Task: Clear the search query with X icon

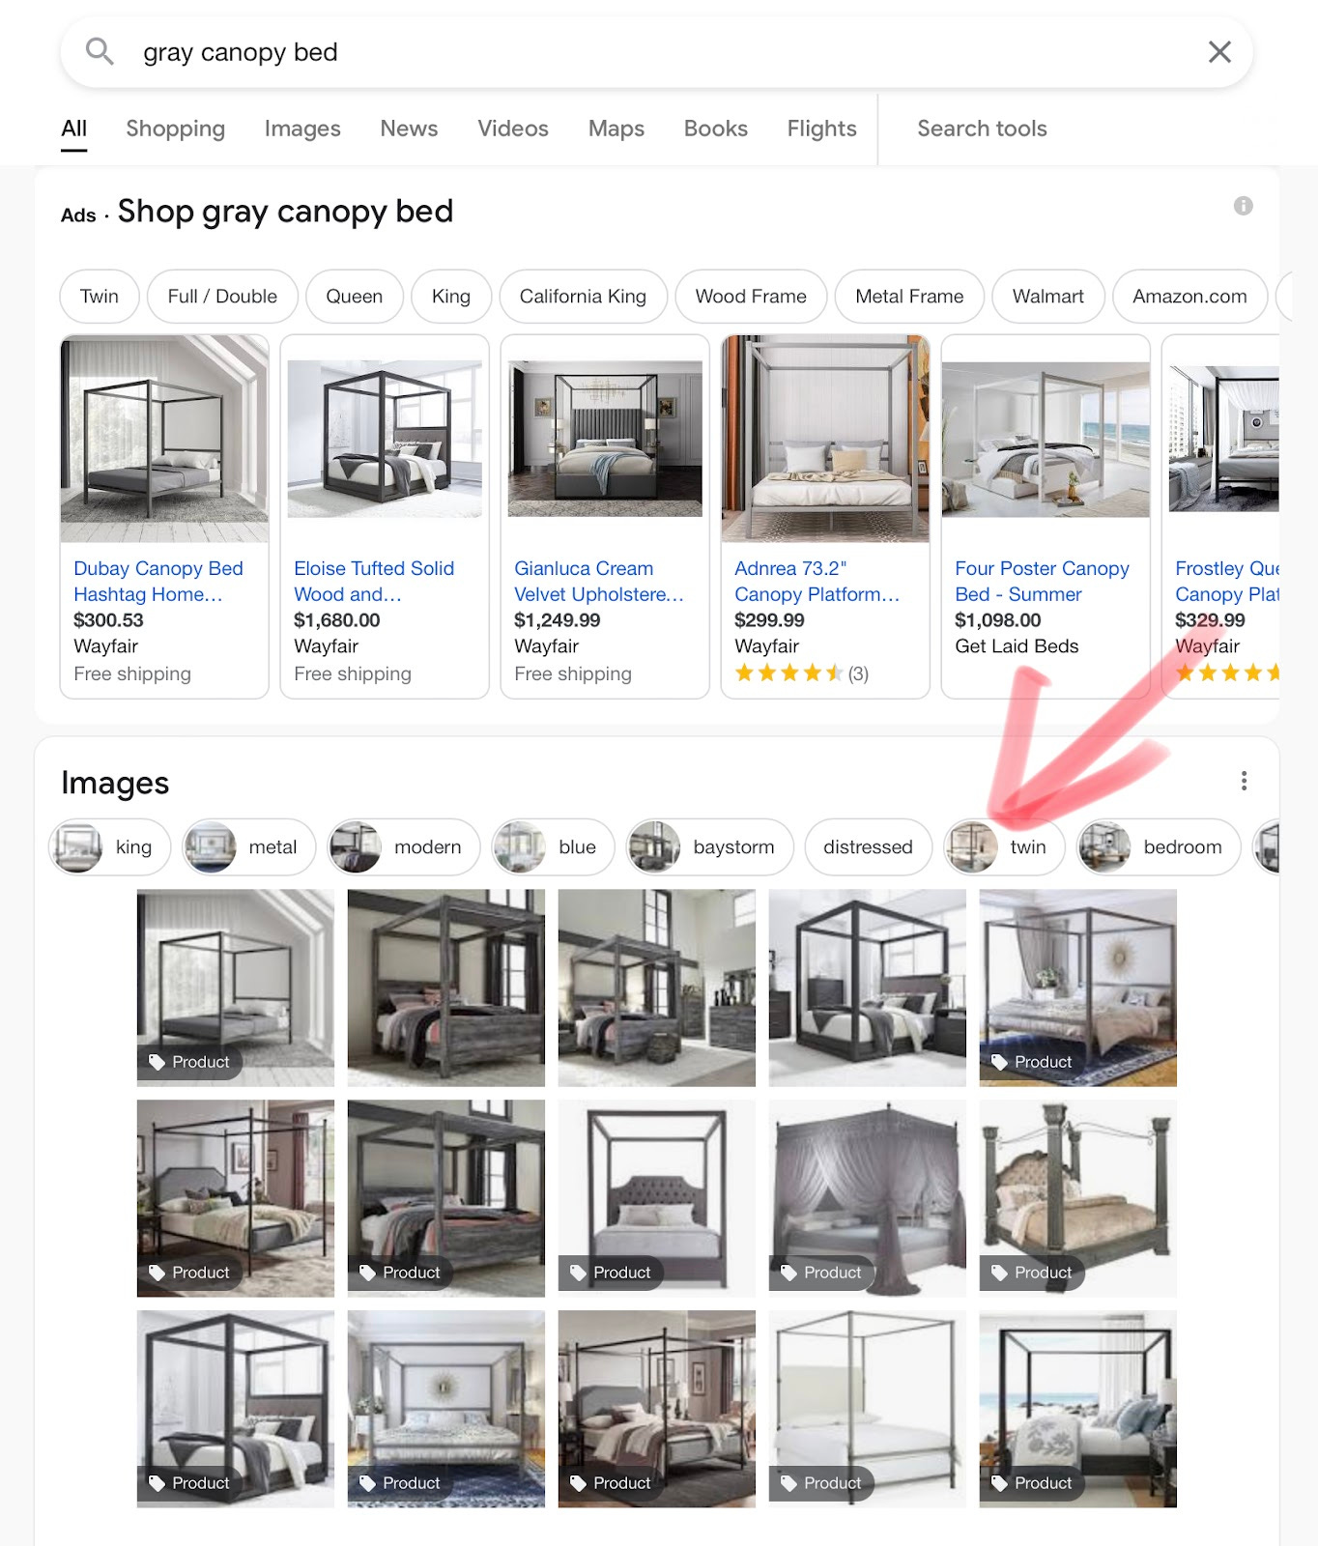Action: click(1219, 52)
